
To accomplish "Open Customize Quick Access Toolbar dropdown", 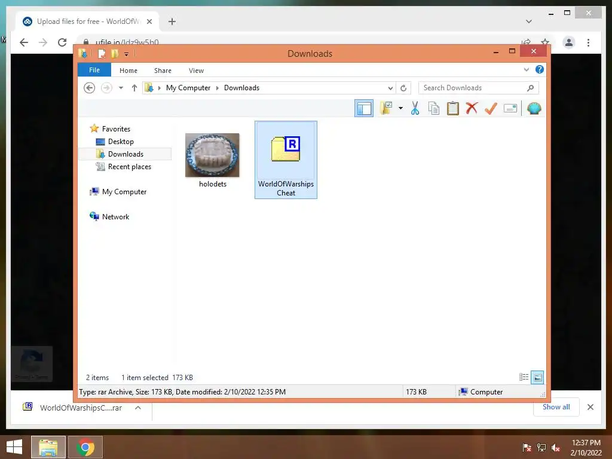I will coord(127,54).
